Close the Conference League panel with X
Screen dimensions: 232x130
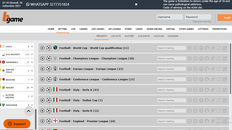pyautogui.click(x=42, y=79)
